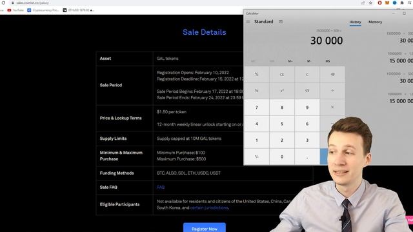Open the media control icon in browser toolbar

[410, 3]
